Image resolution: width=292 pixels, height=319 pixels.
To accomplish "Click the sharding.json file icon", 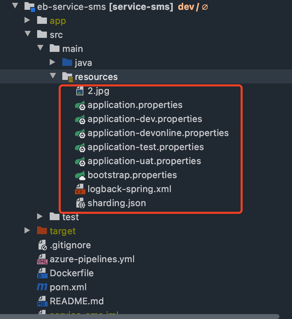I will 80,203.
